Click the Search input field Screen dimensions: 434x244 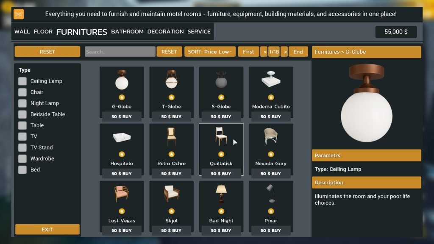click(120, 52)
